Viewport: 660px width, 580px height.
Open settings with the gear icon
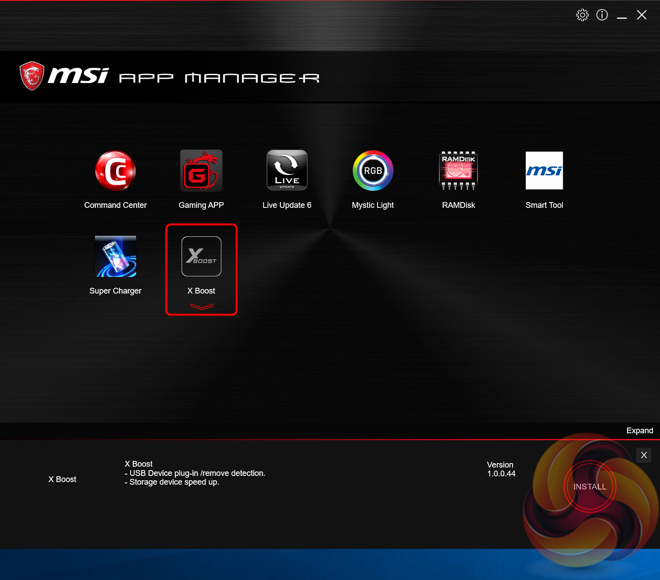(x=582, y=15)
